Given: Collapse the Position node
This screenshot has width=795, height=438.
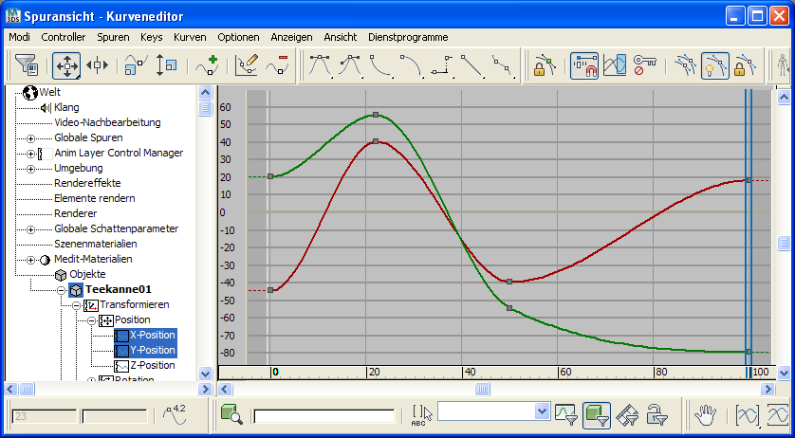Looking at the screenshot, I should (x=92, y=320).
